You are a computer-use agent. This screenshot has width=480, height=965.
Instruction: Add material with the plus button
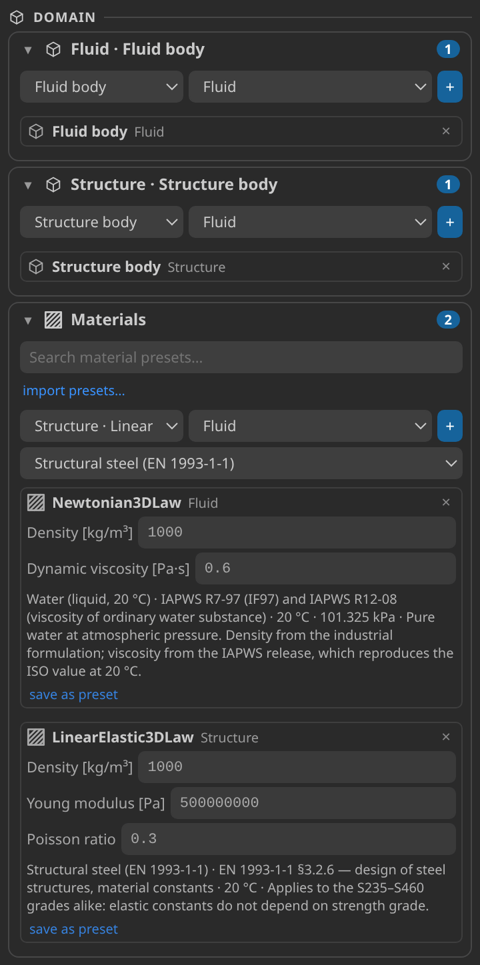pos(450,427)
